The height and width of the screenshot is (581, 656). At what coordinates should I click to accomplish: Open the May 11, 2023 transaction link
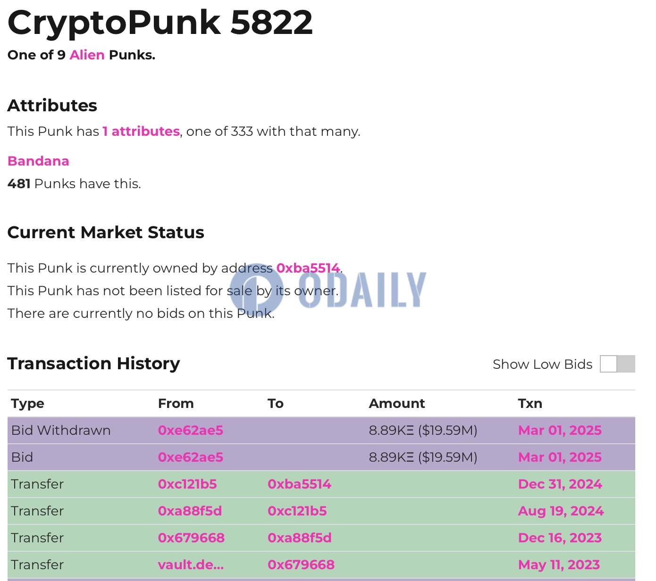point(559,565)
